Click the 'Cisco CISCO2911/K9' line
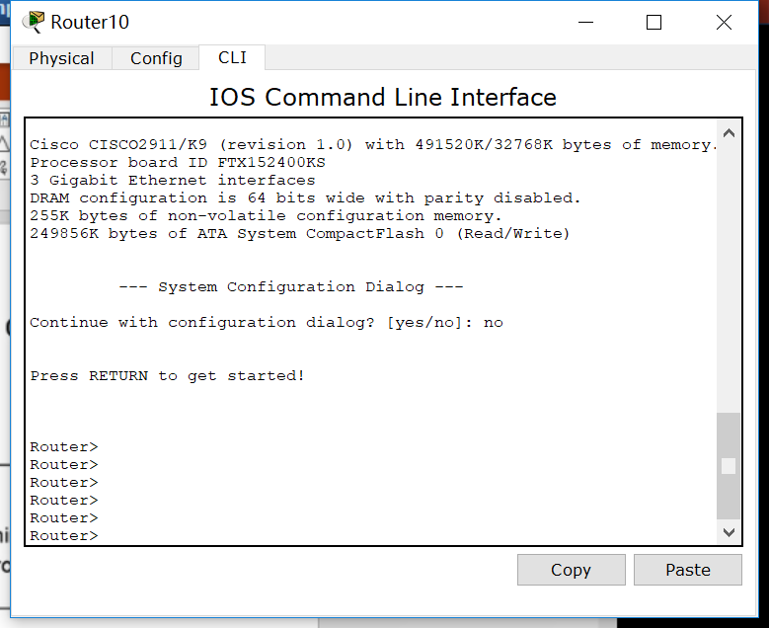 coord(374,145)
